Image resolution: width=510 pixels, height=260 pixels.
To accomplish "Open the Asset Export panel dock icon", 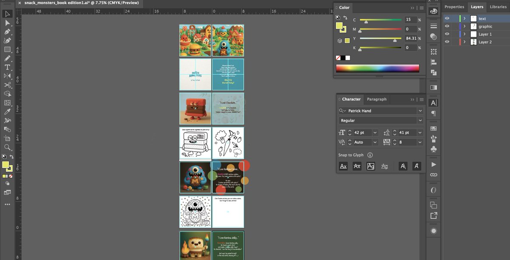I will point(433,216).
